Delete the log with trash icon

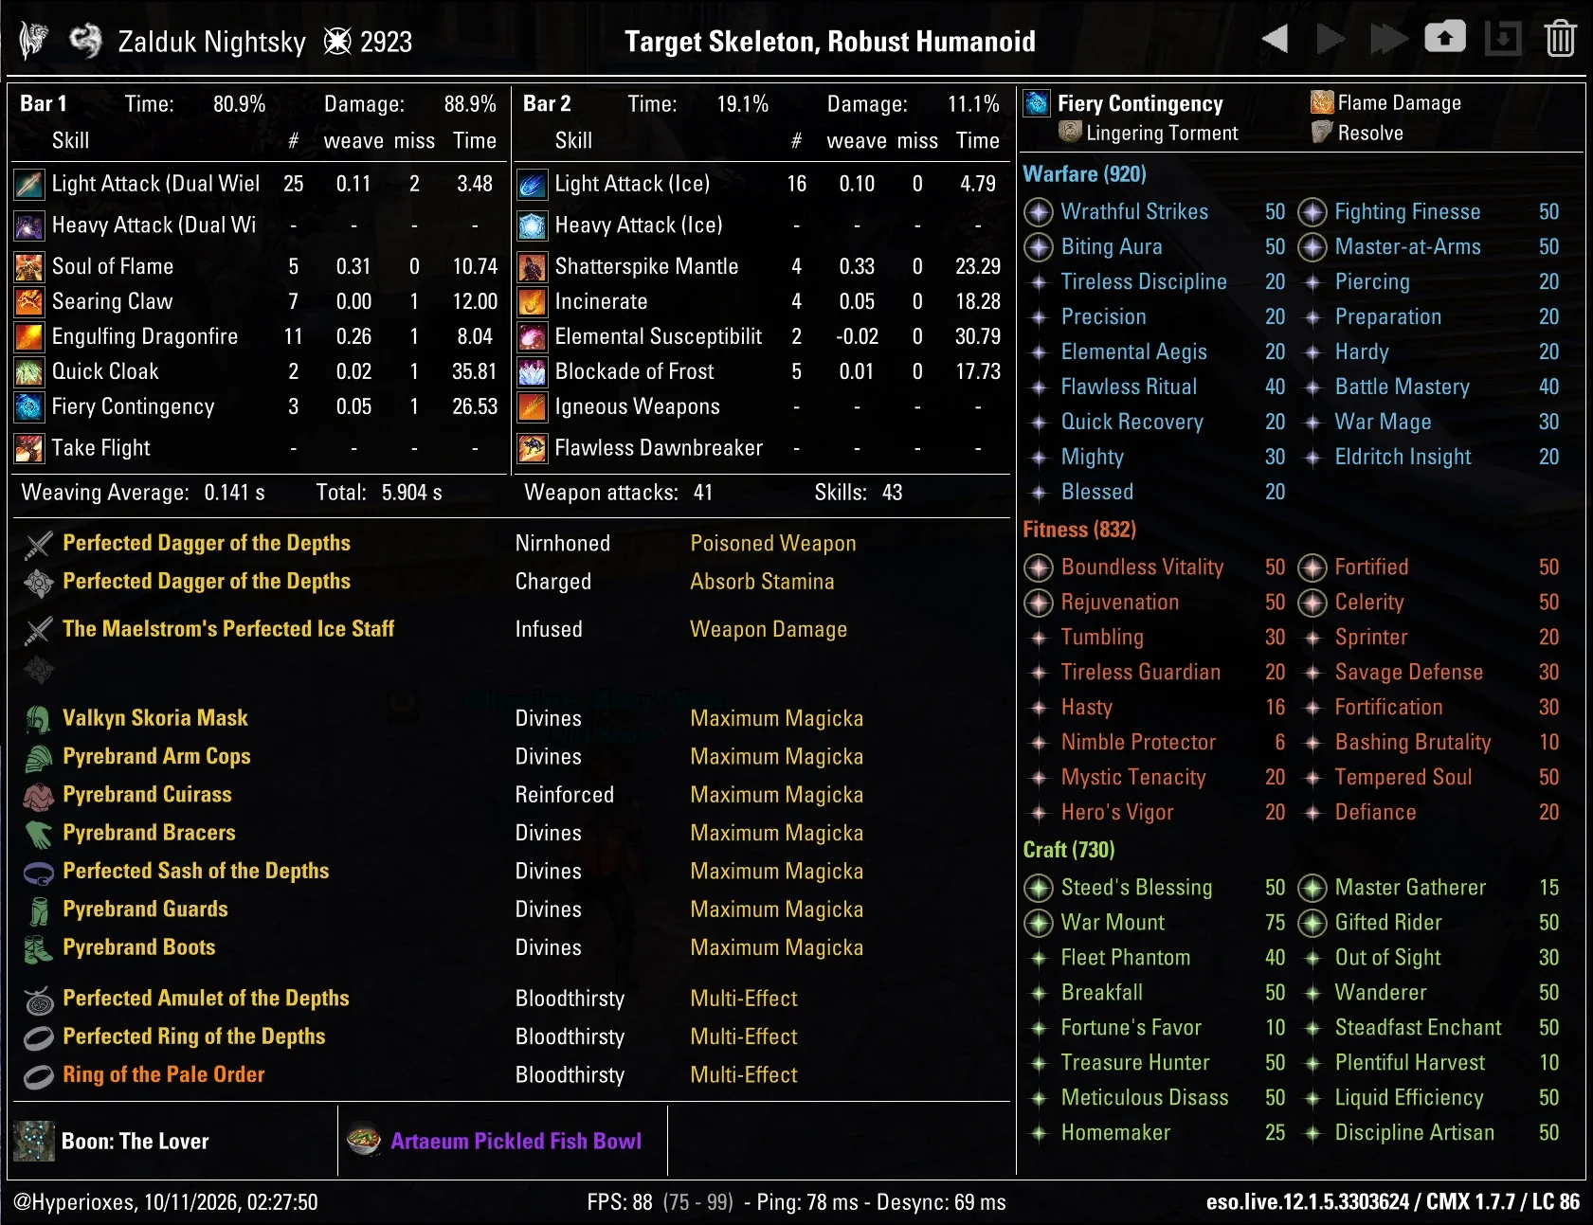click(x=1560, y=40)
